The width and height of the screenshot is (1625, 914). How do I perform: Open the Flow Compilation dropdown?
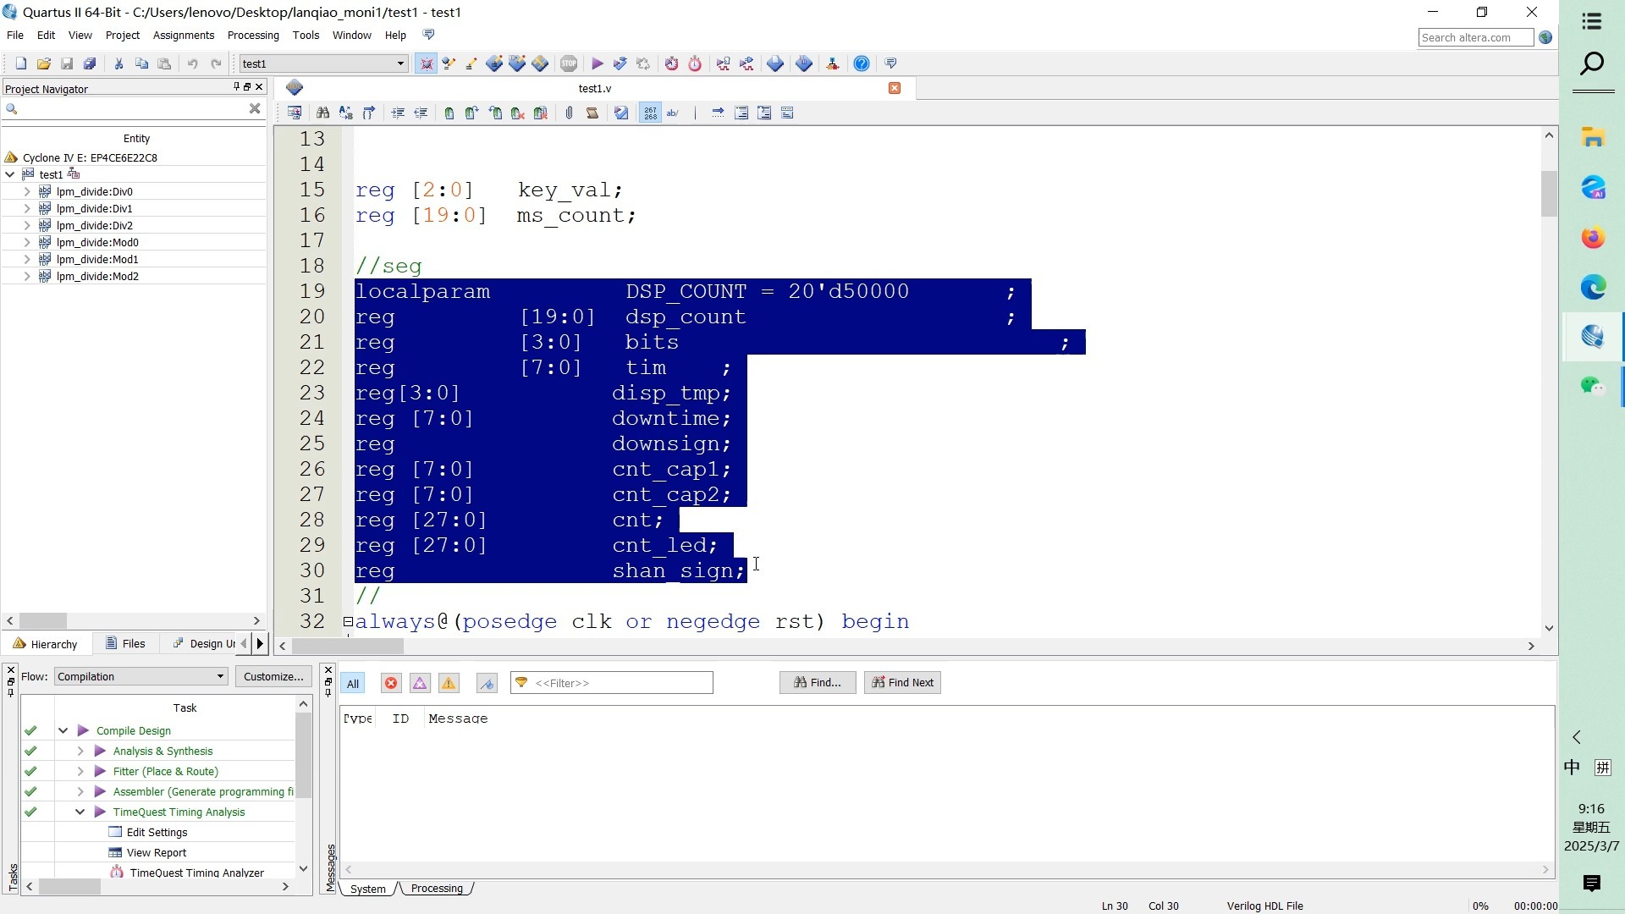click(141, 676)
